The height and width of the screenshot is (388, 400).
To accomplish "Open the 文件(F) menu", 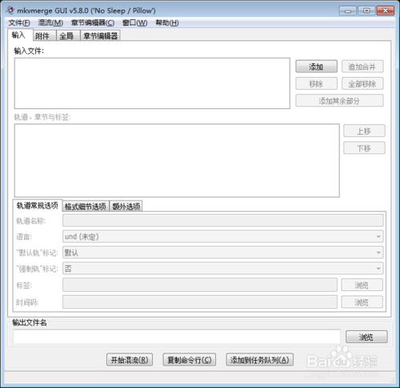I will (19, 22).
